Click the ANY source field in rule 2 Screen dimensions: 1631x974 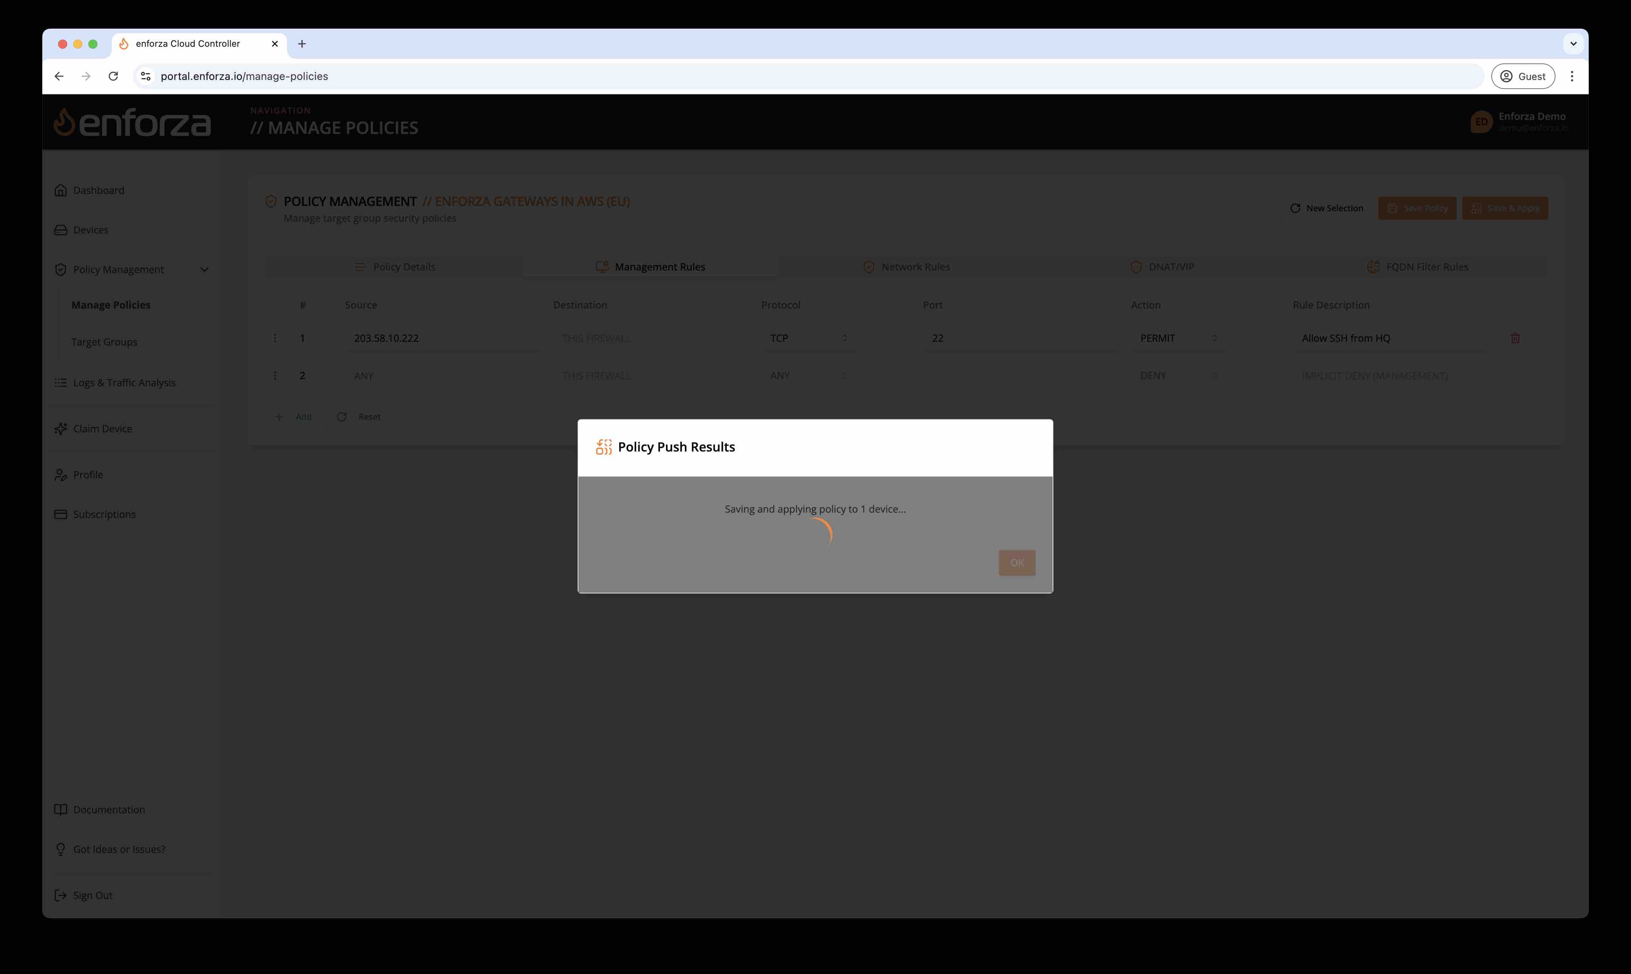pos(443,375)
